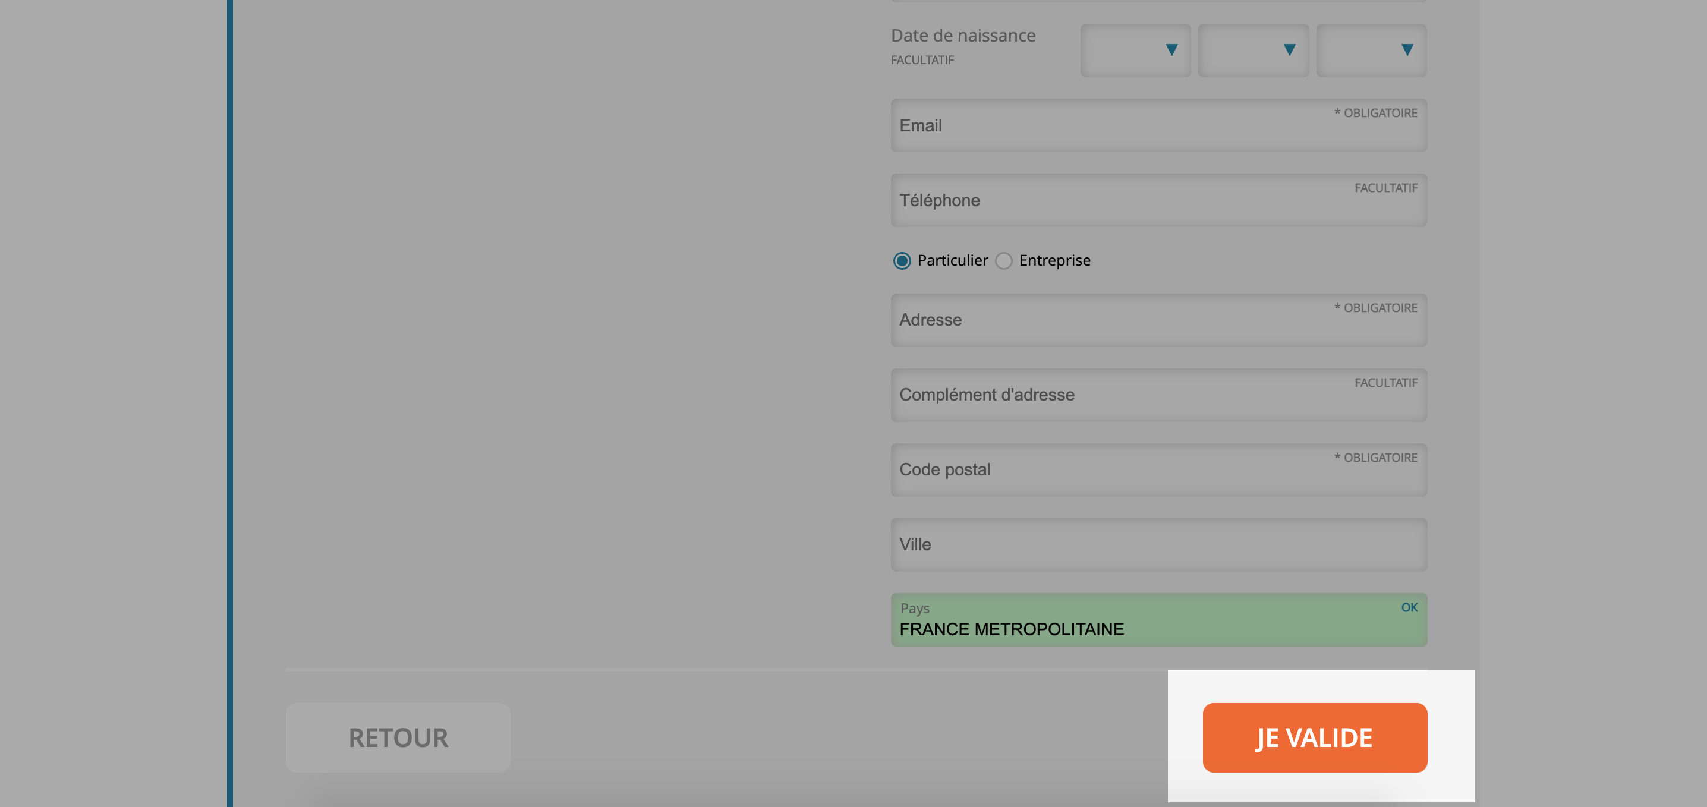Click the OBLIGATOIRE tag in Email field
The width and height of the screenshot is (1707, 807).
pos(1376,114)
